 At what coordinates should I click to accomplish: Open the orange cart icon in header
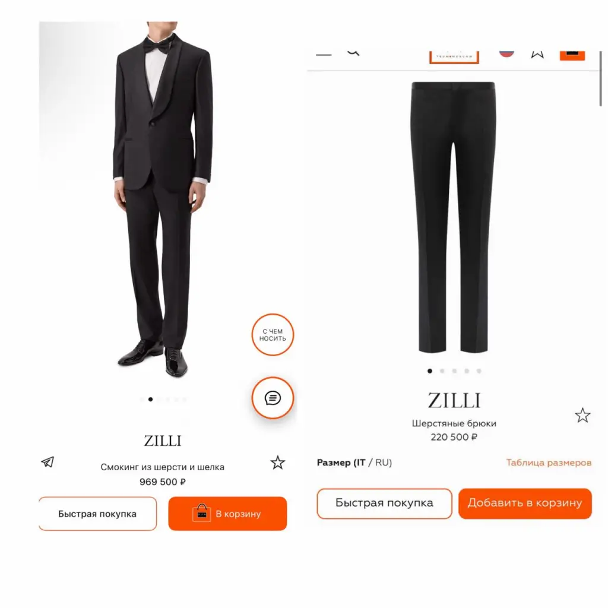[x=572, y=55]
